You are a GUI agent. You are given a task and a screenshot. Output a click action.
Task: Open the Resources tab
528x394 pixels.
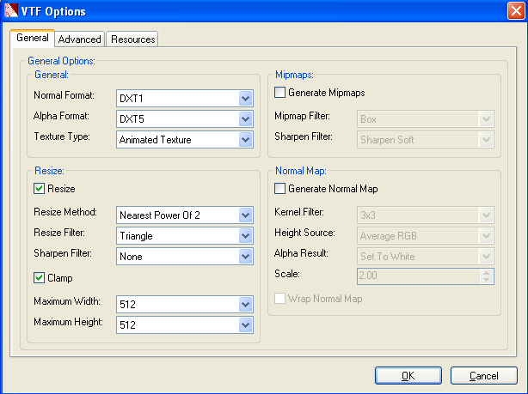[133, 39]
